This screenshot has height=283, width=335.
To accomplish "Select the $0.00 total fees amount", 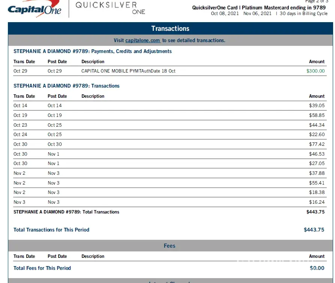I will pos(317,268).
